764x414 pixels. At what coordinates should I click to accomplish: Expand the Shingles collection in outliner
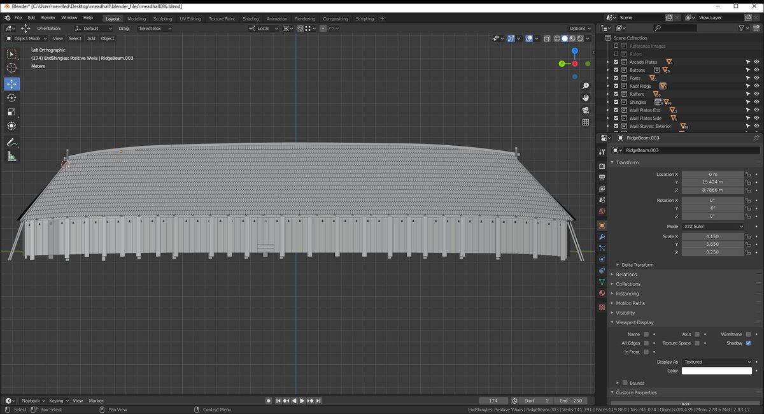pos(608,102)
